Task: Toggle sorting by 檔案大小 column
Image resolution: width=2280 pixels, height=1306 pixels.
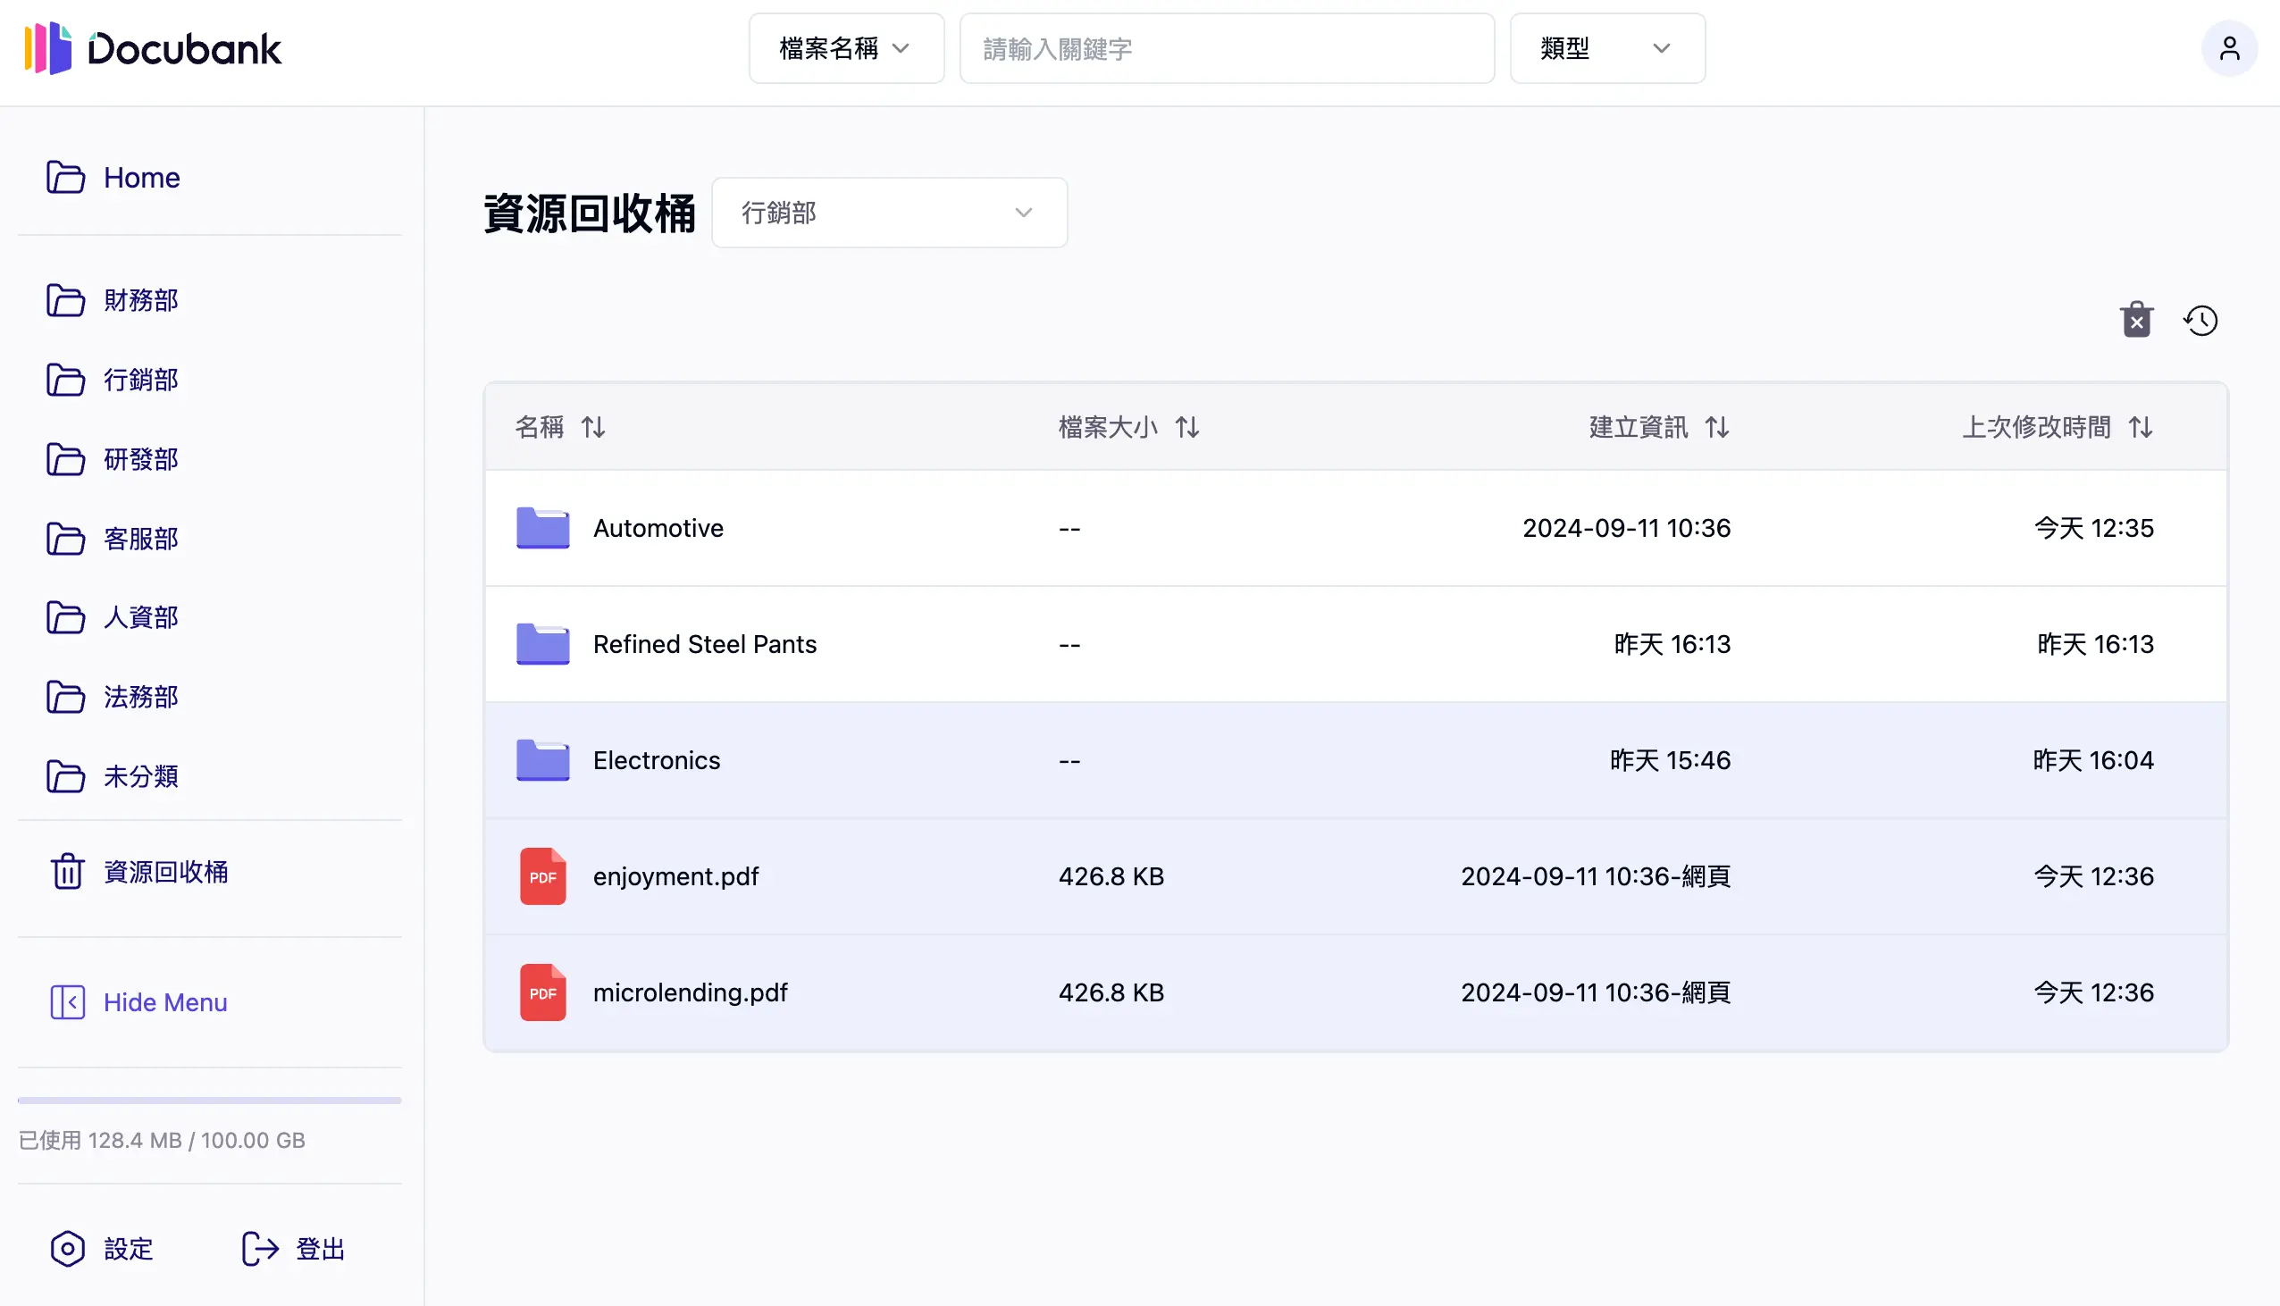Action: [1187, 427]
